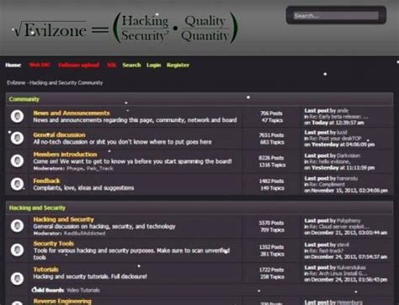This screenshot has height=305, width=399.
Task: Click '706 Posts' in the News row
Action: 271,113
